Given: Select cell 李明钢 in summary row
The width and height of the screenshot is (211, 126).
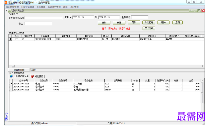Looking at the screenshot, I should pos(174,39).
